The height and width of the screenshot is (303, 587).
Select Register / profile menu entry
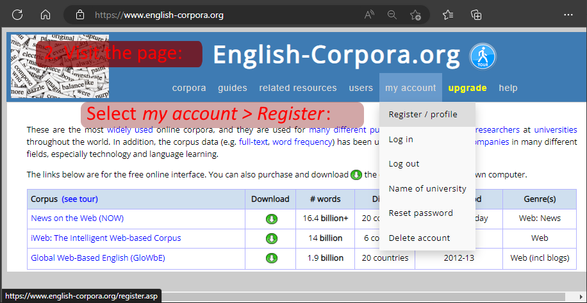(423, 115)
